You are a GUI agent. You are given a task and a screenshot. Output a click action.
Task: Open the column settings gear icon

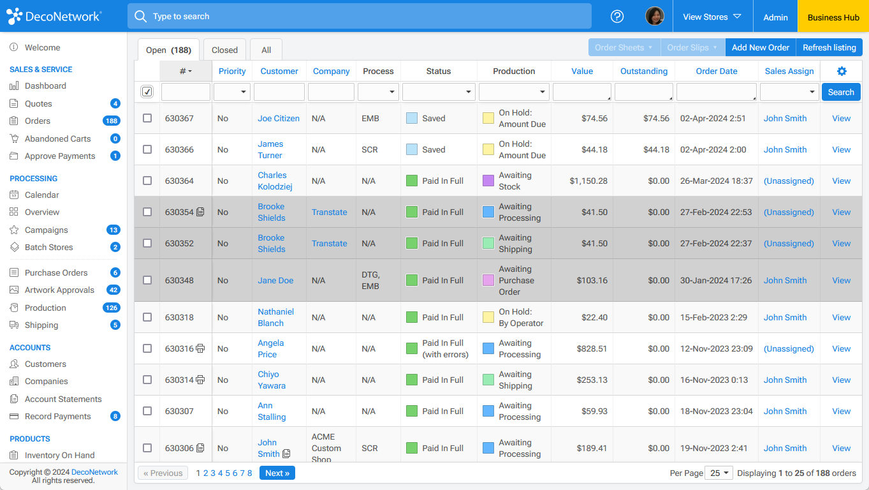pos(842,71)
